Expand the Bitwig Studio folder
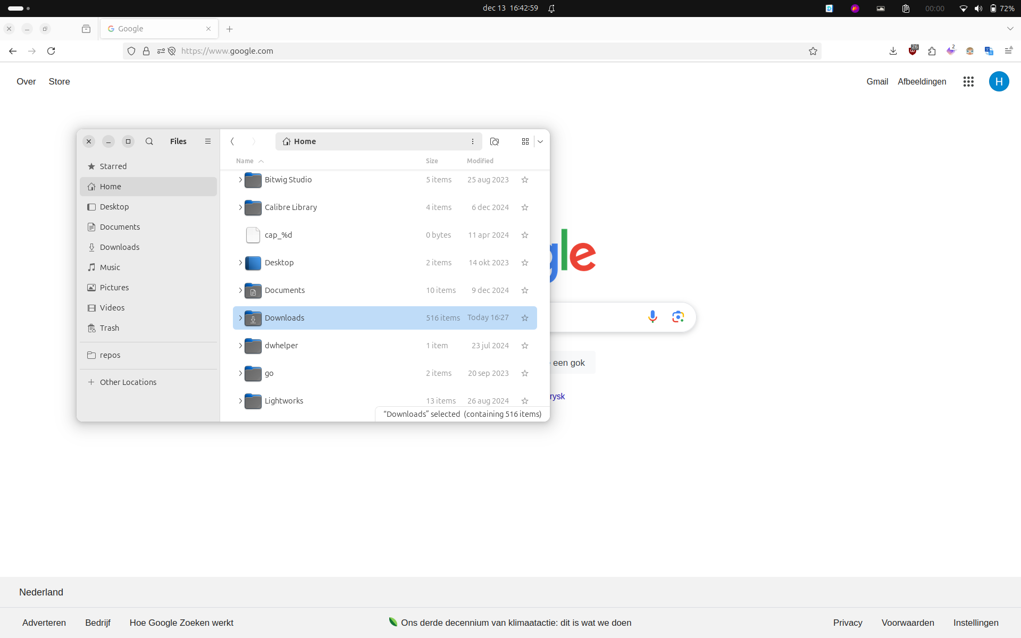This screenshot has height=638, width=1021. click(x=240, y=180)
